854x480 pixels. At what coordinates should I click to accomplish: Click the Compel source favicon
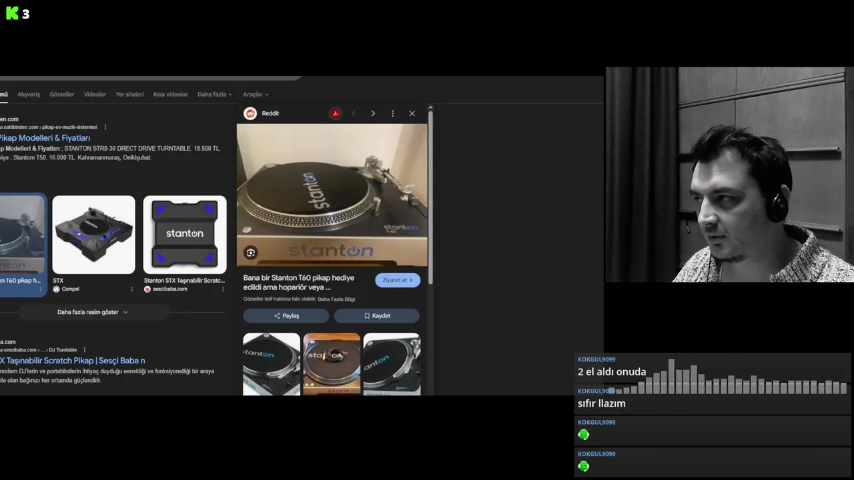(x=56, y=289)
